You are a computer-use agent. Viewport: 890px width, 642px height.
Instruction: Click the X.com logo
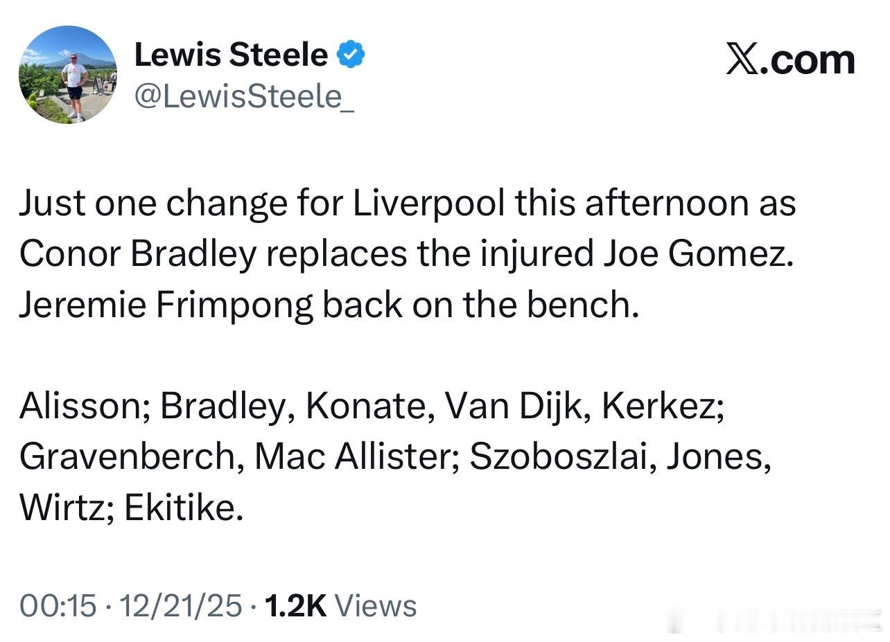click(789, 60)
